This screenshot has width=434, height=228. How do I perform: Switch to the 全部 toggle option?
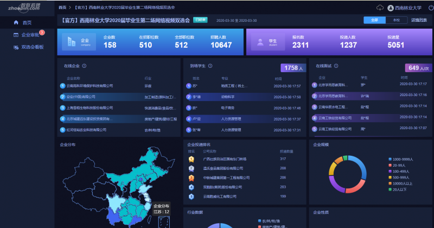374,20
